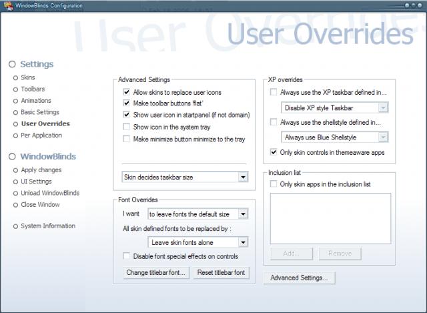
Task: Click the Remove button under inclusion list
Action: coord(340,254)
